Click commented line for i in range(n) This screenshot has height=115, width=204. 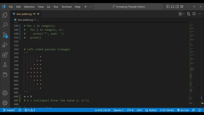[x=40, y=26]
